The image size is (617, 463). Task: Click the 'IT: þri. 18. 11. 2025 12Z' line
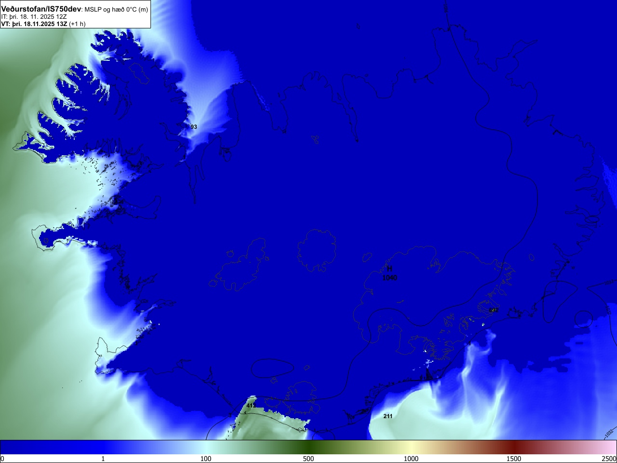pyautogui.click(x=34, y=17)
